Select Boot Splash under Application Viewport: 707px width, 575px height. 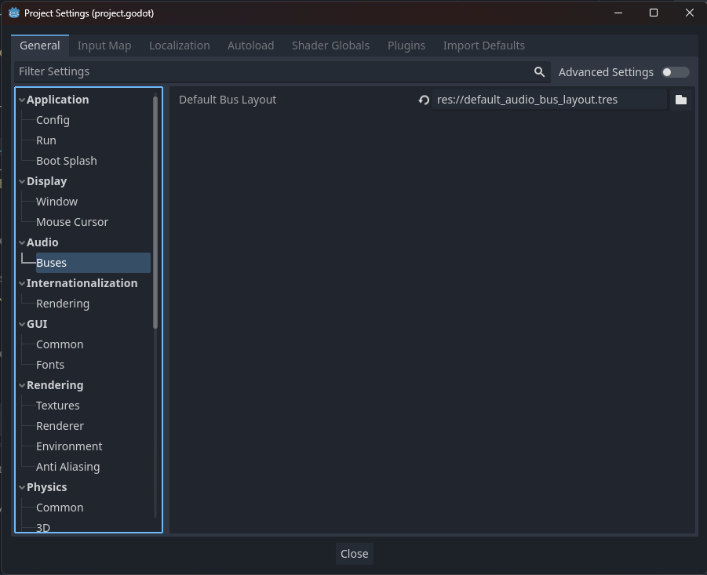tap(67, 160)
